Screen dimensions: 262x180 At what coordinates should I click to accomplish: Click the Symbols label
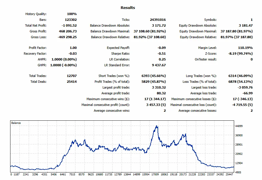(x=210, y=20)
